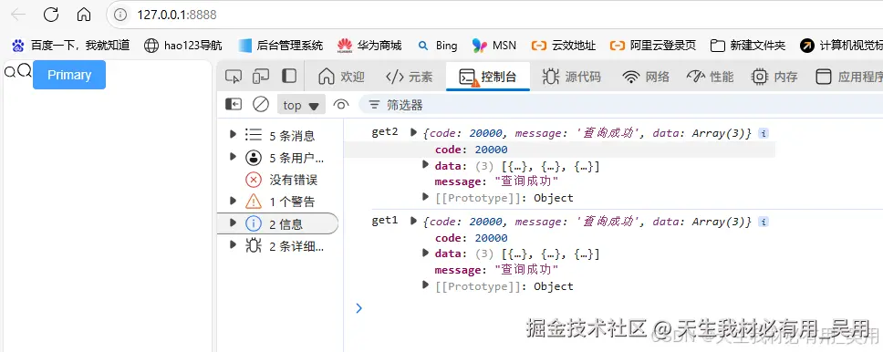This screenshot has height=352, width=883.
Task: Expand data array under get1
Action: (x=426, y=254)
